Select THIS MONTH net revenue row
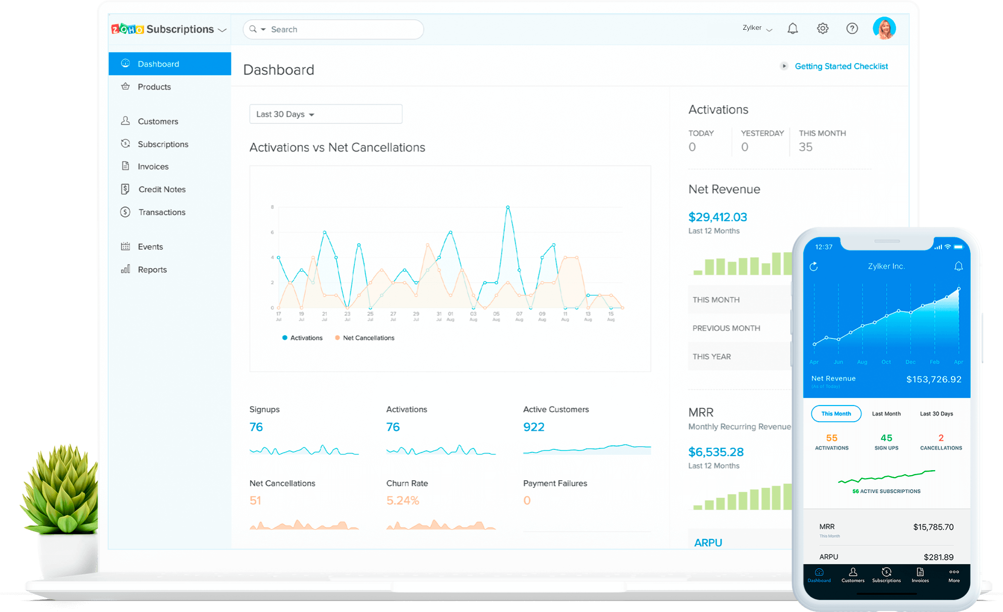Image resolution: width=1003 pixels, height=612 pixels. [x=740, y=299]
